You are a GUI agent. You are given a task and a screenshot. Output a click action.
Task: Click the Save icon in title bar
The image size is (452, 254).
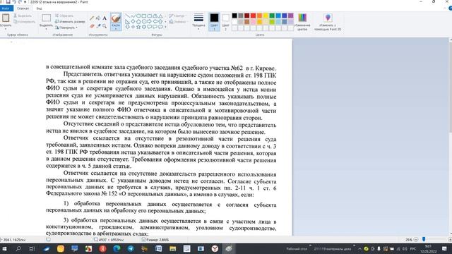(8, 2)
